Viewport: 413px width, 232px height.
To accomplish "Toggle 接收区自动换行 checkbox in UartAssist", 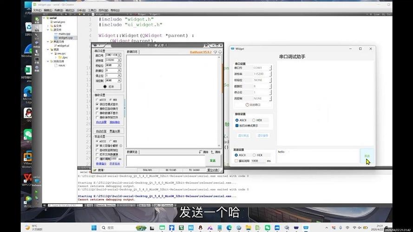I will pyautogui.click(x=97, y=109).
